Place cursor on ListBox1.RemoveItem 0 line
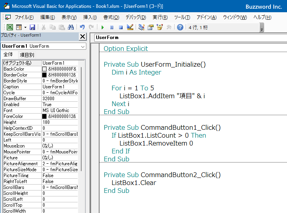 (156, 143)
